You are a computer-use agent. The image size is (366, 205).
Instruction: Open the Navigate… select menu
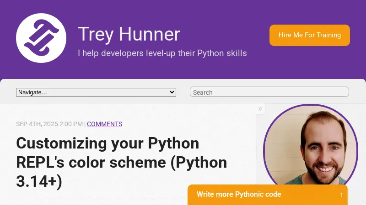[x=96, y=92]
